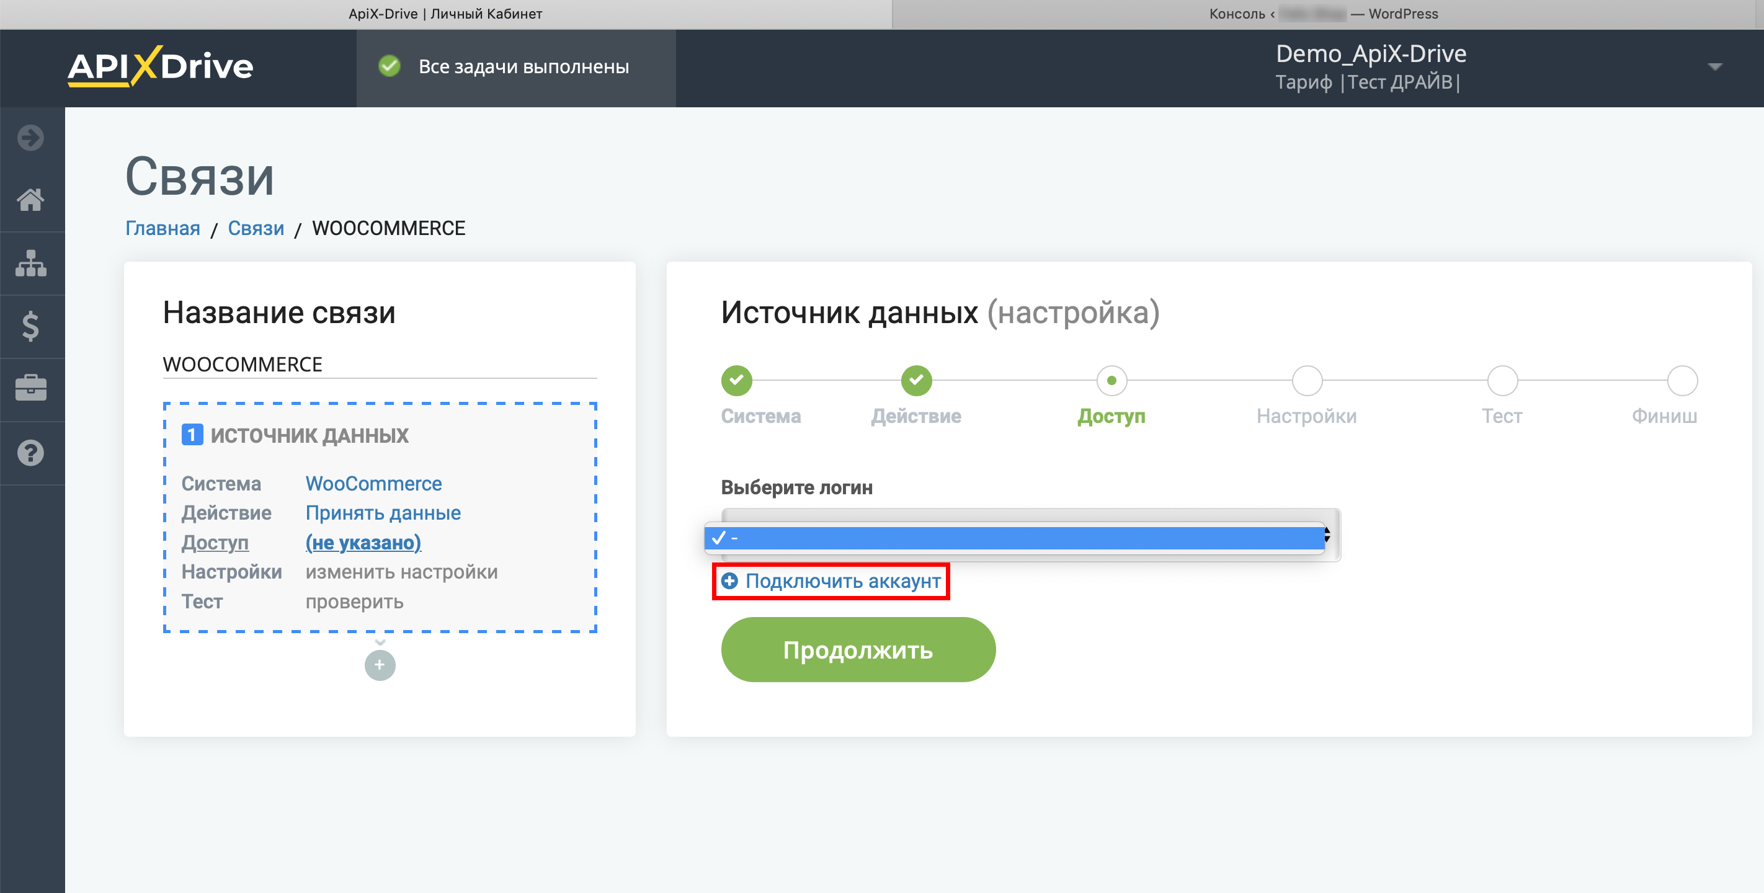This screenshot has width=1764, height=893.
Task: Click the Название связи heading
Action: [x=279, y=313]
